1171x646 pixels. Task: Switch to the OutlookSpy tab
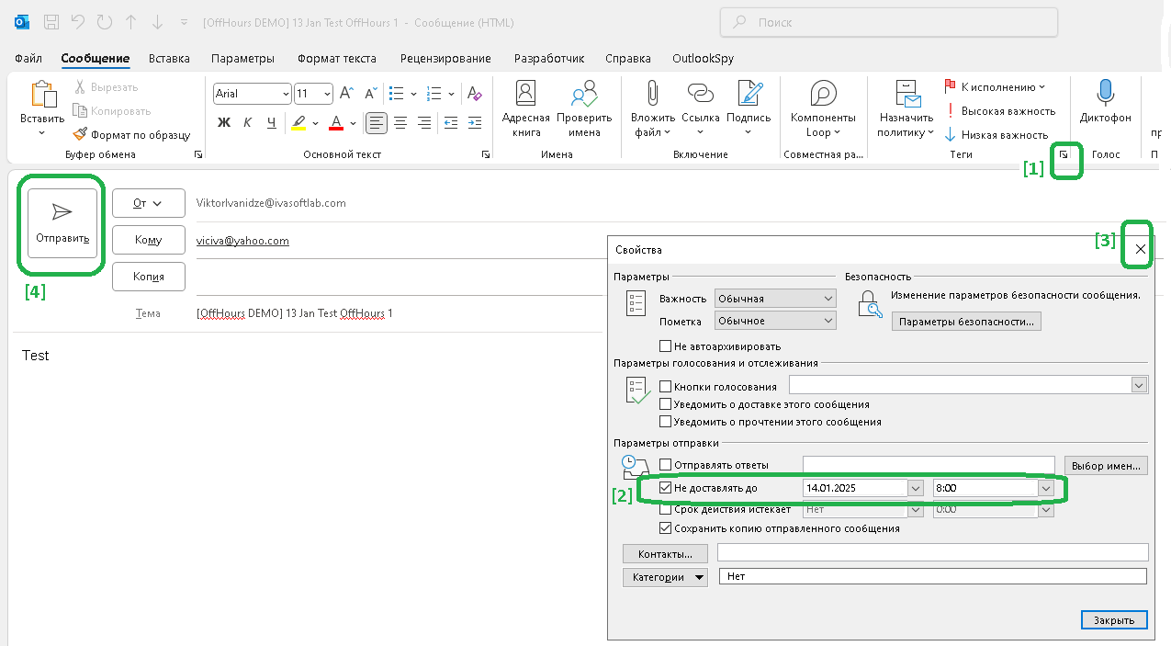click(x=703, y=59)
